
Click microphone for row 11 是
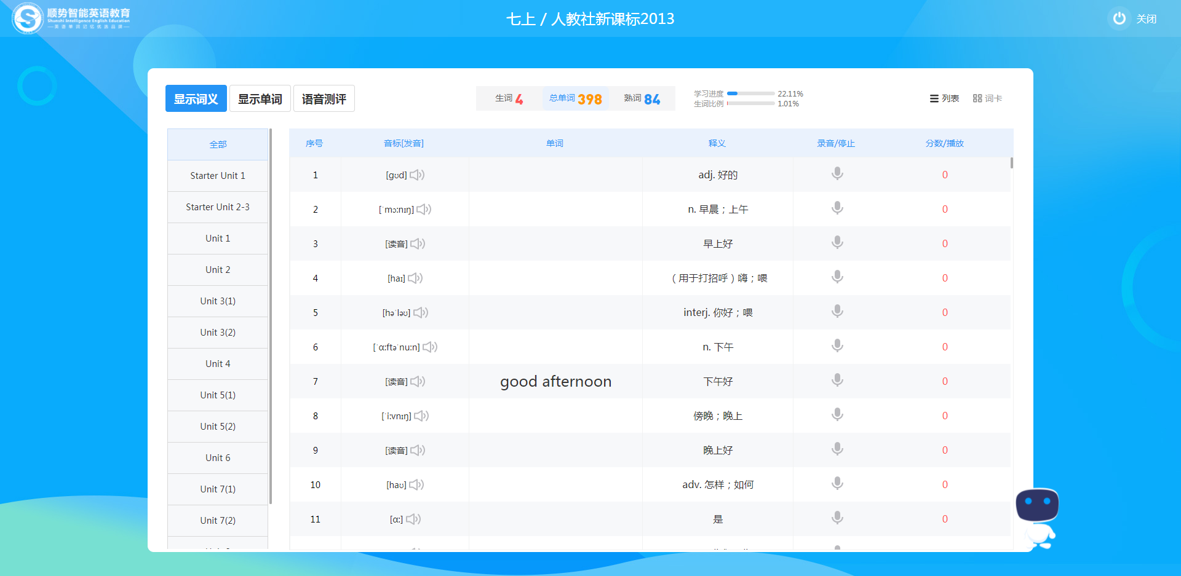click(837, 518)
